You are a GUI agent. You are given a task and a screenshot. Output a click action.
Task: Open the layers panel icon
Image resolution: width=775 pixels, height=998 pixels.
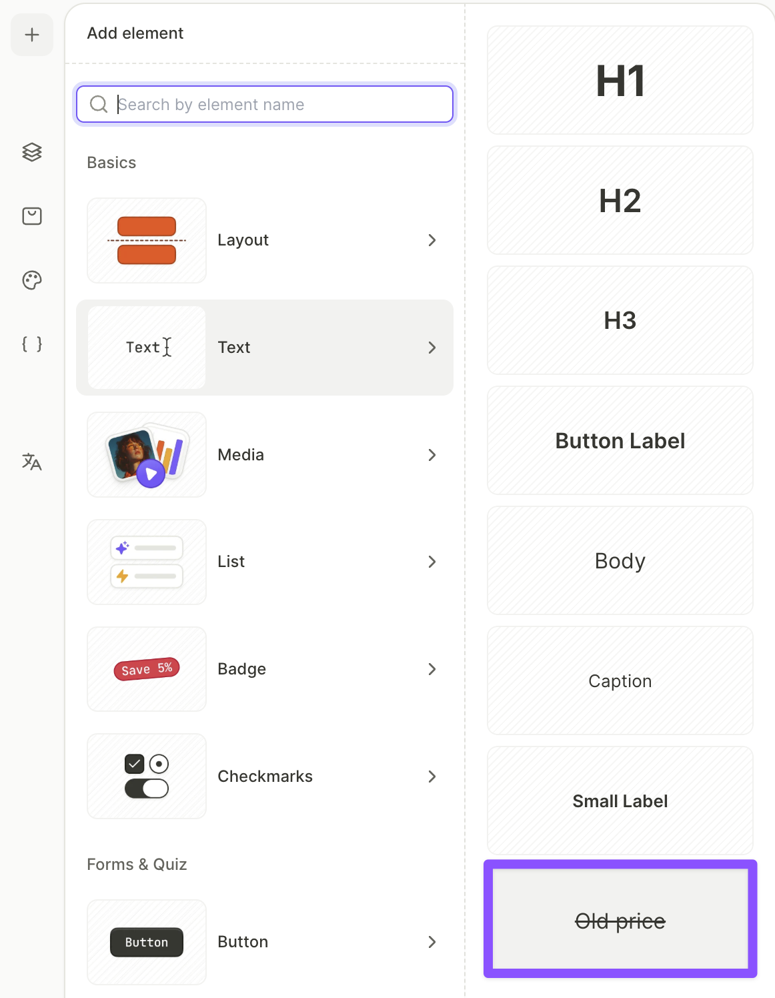32,152
